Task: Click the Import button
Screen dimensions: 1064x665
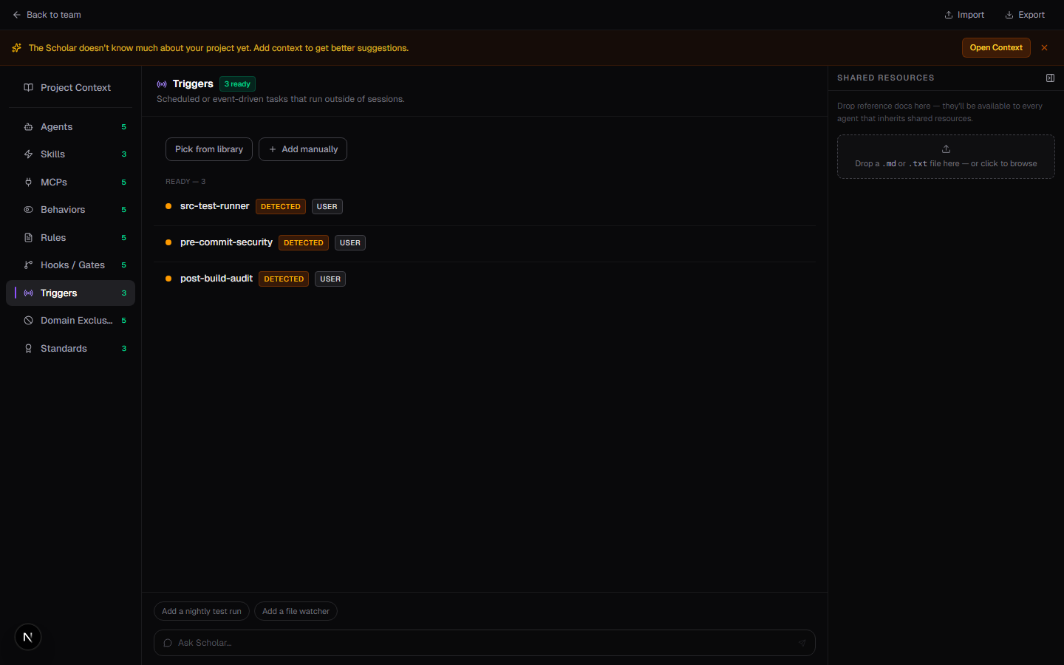Action: [x=964, y=15]
